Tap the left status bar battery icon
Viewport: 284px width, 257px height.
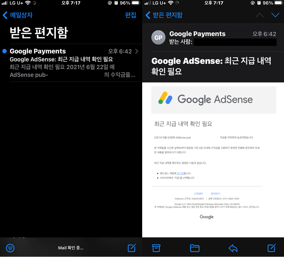click(x=136, y=3)
